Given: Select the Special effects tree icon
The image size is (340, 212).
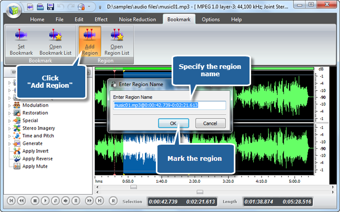Looking at the screenshot, I should tap(17, 121).
